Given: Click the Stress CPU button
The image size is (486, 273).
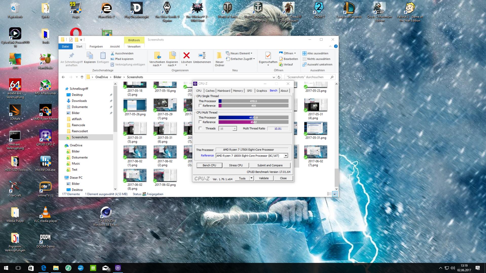Looking at the screenshot, I should [x=236, y=165].
